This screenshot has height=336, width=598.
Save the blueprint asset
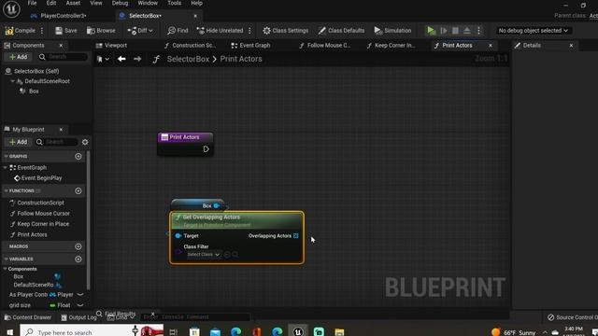point(66,31)
